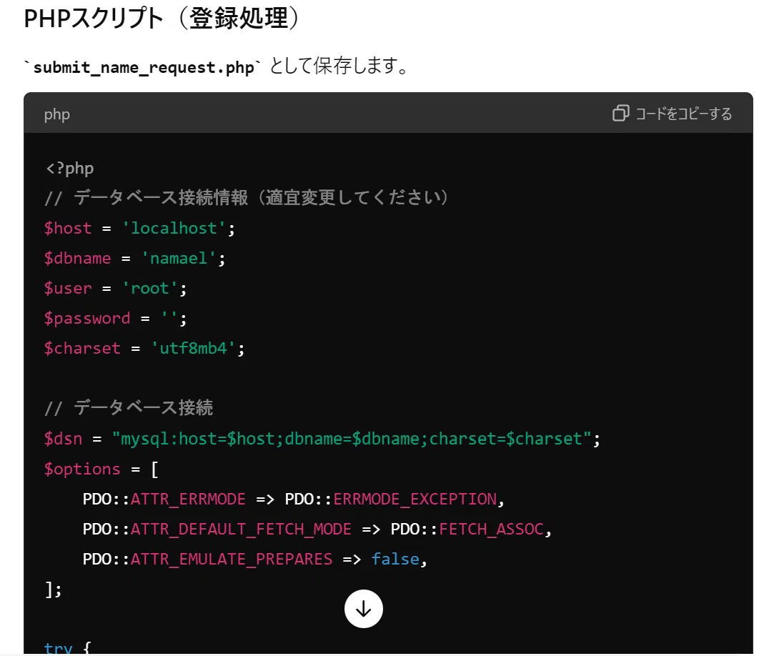Click the php language label in code header
The height and width of the screenshot is (656, 769).
click(x=57, y=114)
